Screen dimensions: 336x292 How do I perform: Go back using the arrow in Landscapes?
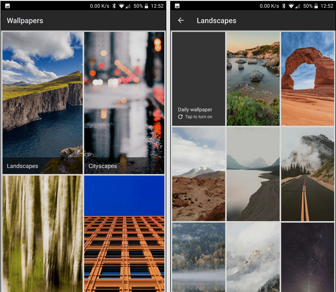[x=181, y=20]
